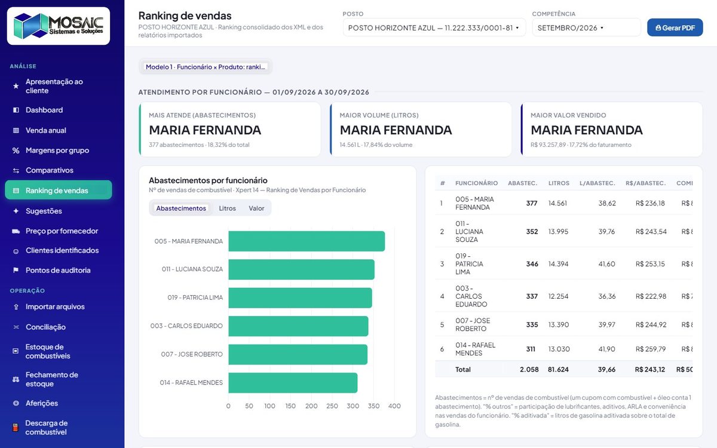Click the flag icon for Pontos de auditoria
717x448 pixels.
(x=16, y=271)
